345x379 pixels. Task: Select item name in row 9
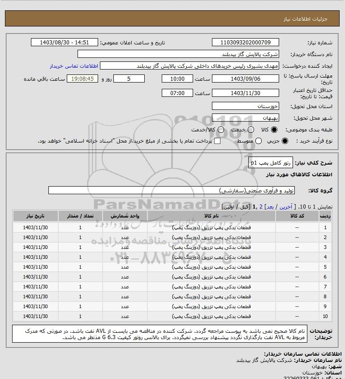(x=211, y=306)
